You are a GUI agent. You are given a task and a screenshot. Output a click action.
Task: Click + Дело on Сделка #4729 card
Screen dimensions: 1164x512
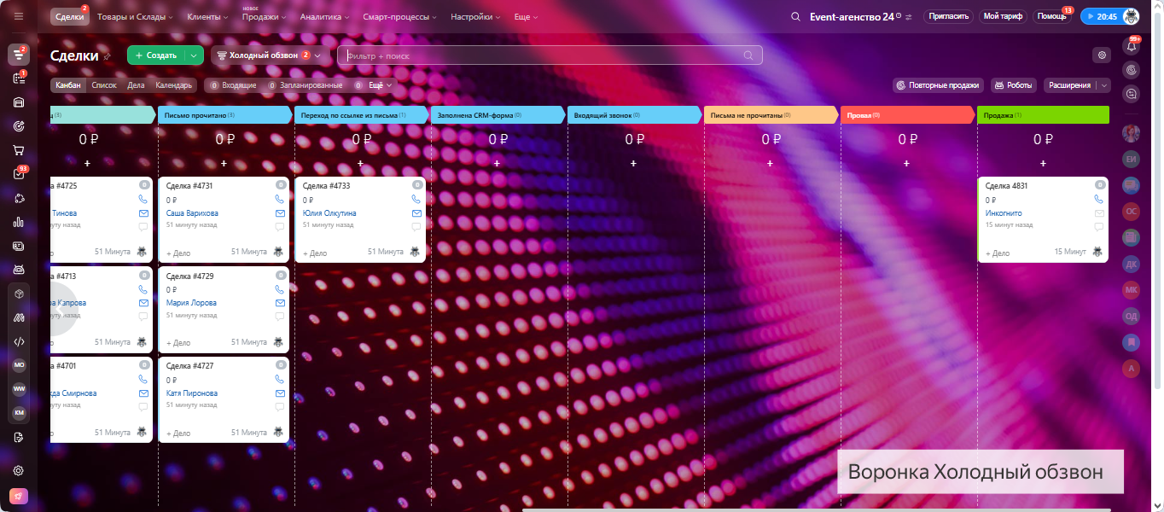click(x=178, y=343)
